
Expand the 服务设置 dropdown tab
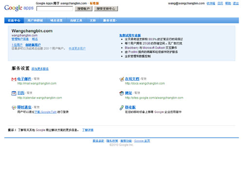click(110, 20)
